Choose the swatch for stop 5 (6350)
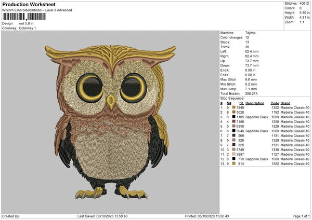The image size is (312, 220). 234,126
